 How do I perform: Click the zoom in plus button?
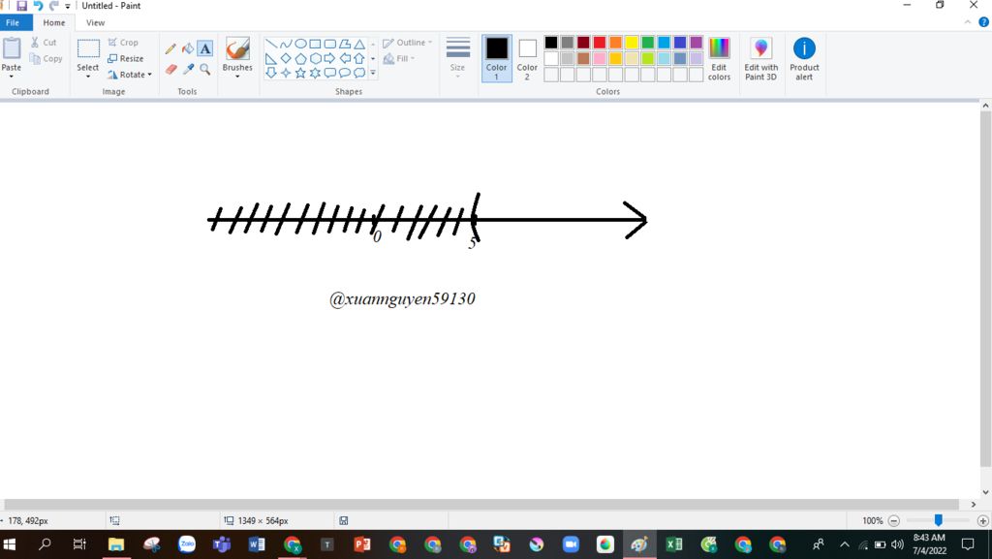click(982, 520)
